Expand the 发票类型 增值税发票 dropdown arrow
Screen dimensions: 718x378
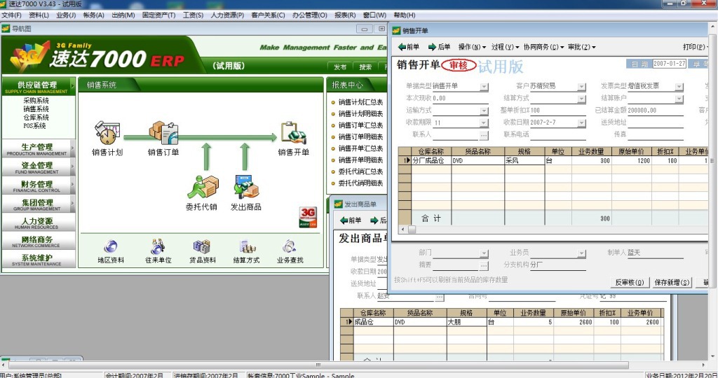pyautogui.click(x=679, y=87)
